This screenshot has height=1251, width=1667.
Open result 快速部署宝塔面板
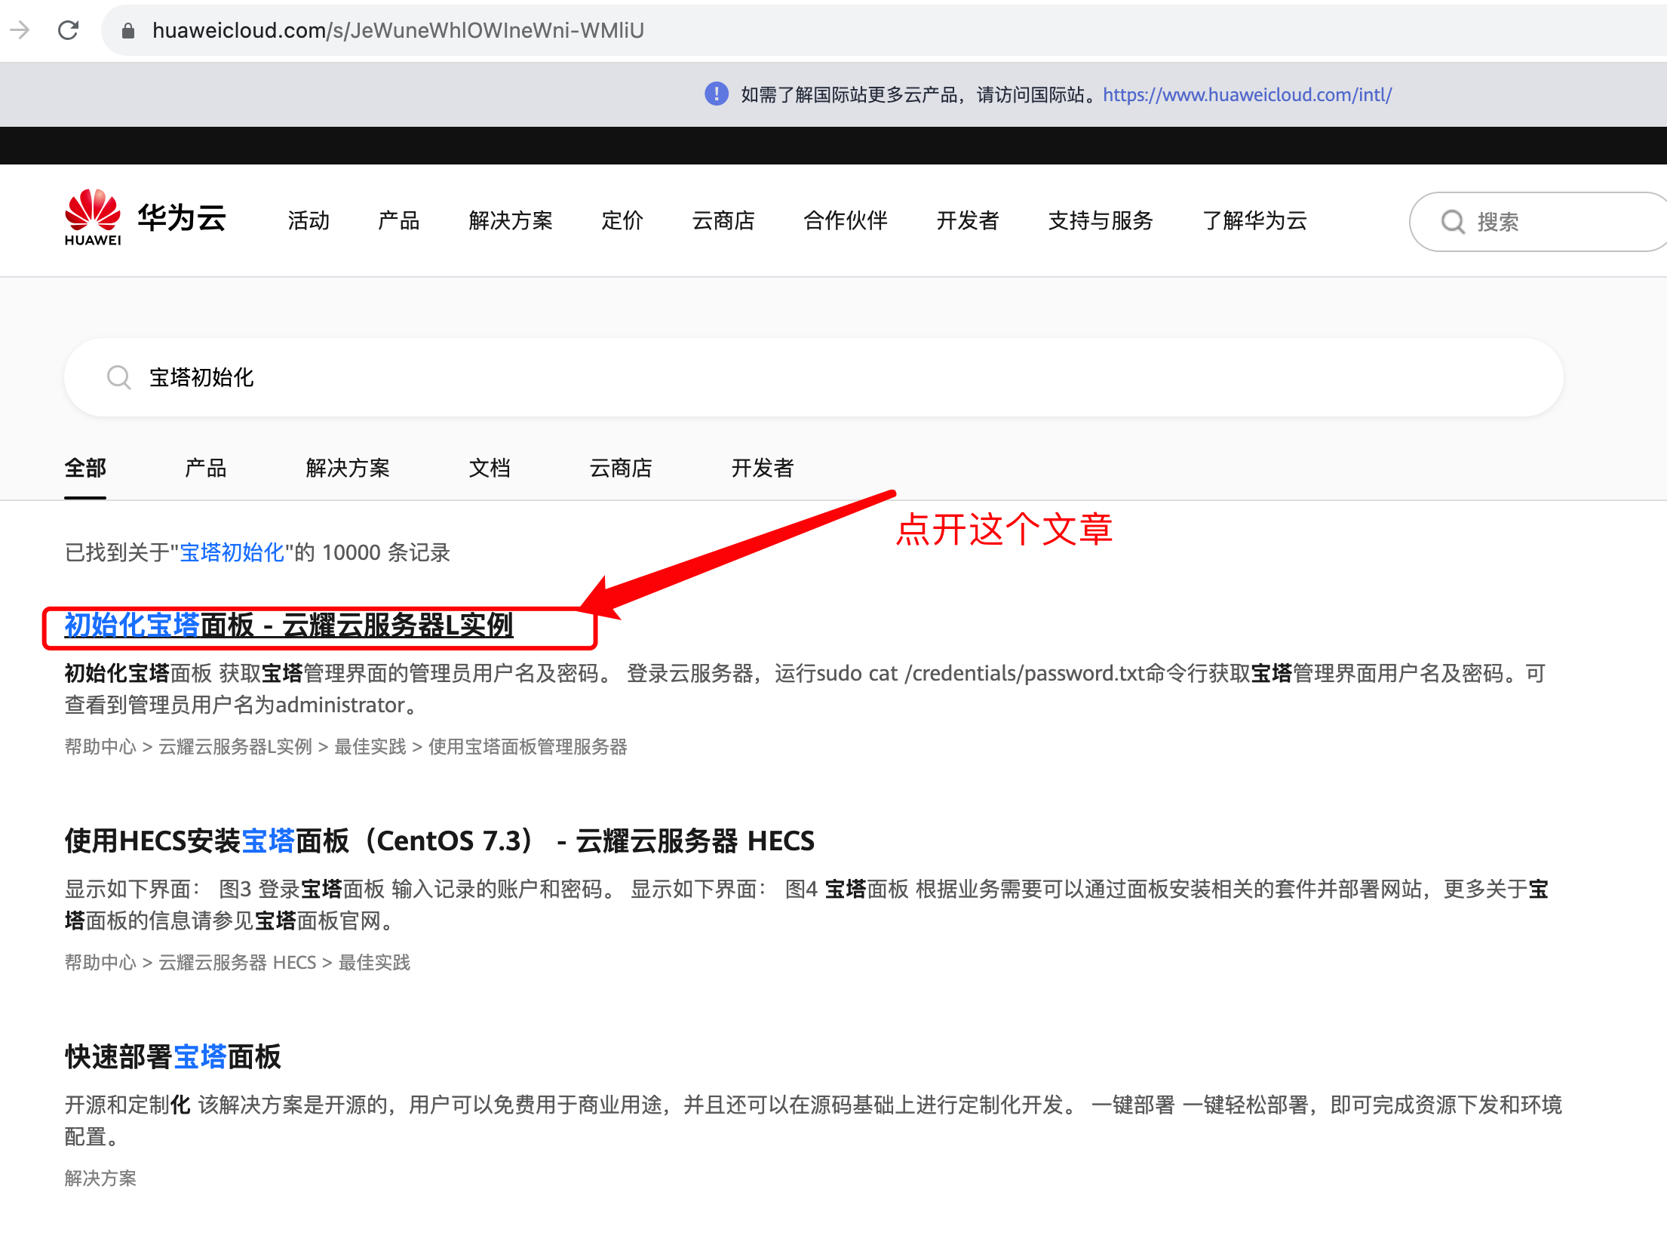coord(173,1056)
